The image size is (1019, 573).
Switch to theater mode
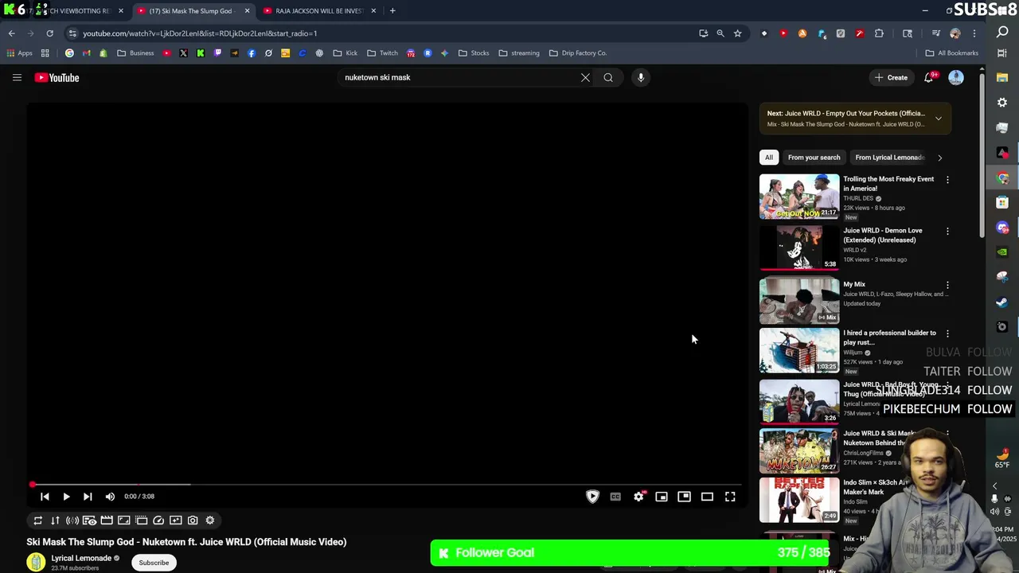pos(707,497)
